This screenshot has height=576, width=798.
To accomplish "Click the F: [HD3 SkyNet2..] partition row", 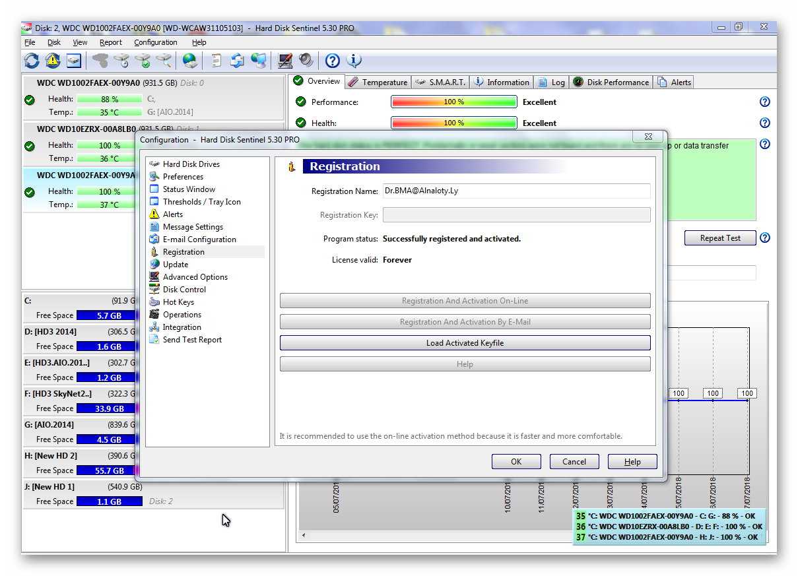I will (154, 401).
